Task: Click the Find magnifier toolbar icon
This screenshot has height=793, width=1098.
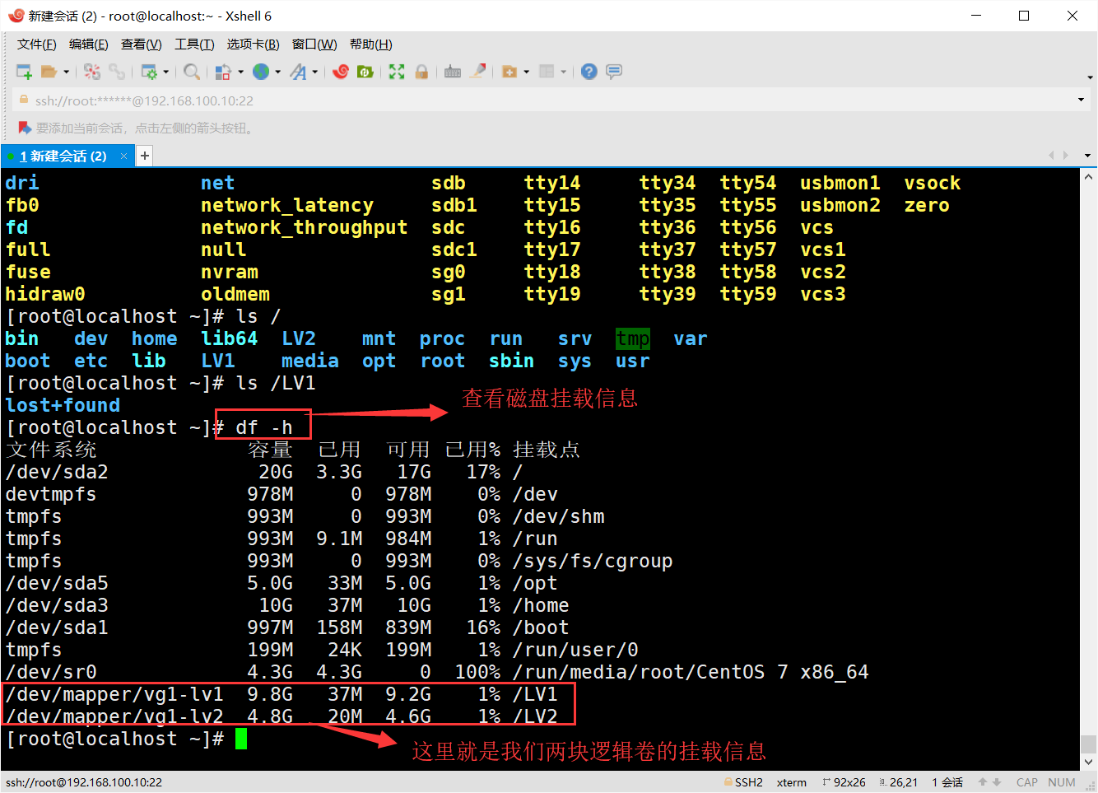Action: [191, 72]
